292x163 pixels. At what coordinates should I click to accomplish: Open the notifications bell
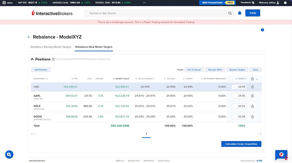click(240, 13)
